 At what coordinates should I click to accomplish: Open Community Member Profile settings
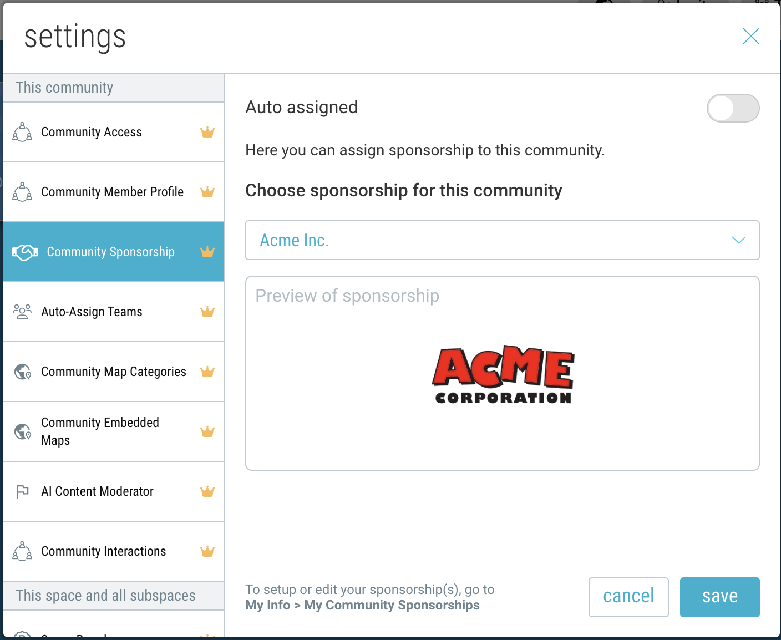(x=114, y=192)
